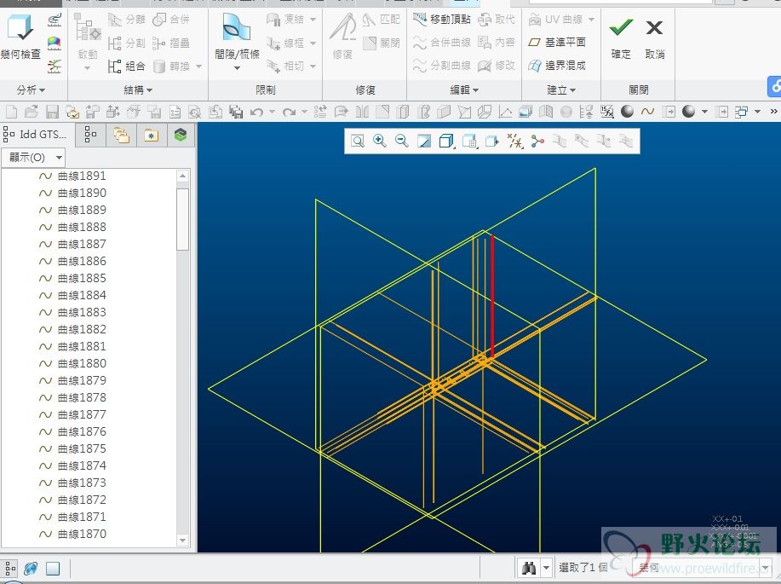The image size is (781, 584).
Task: Click zoom out magnifier in graphics toolbar
Action: point(401,142)
